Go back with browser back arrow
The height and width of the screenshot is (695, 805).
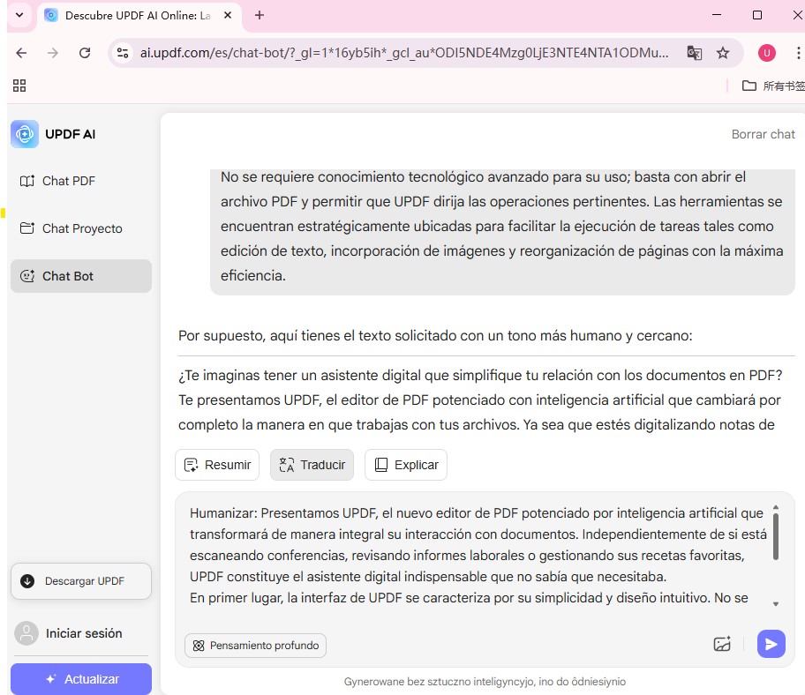[21, 53]
